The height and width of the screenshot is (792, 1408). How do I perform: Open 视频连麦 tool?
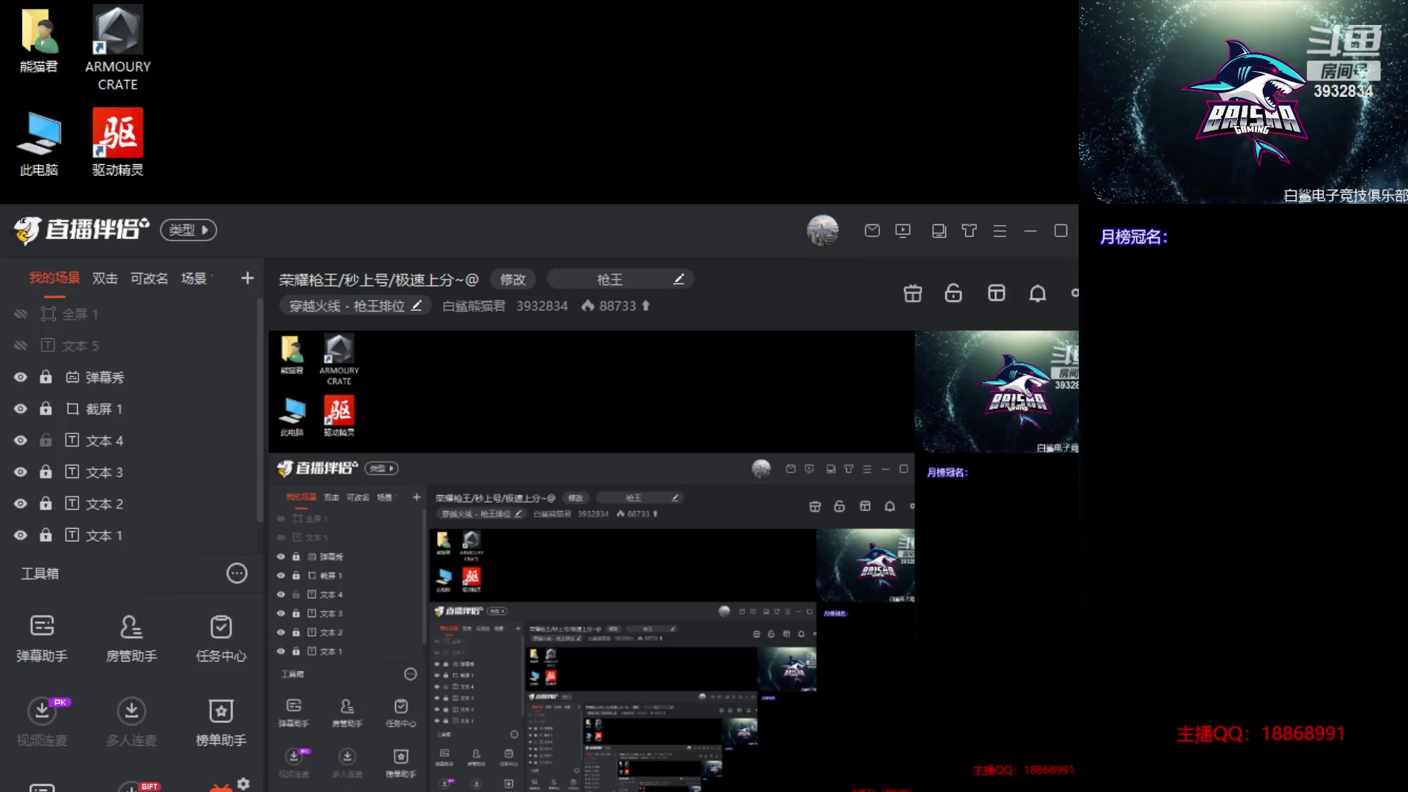click(42, 722)
